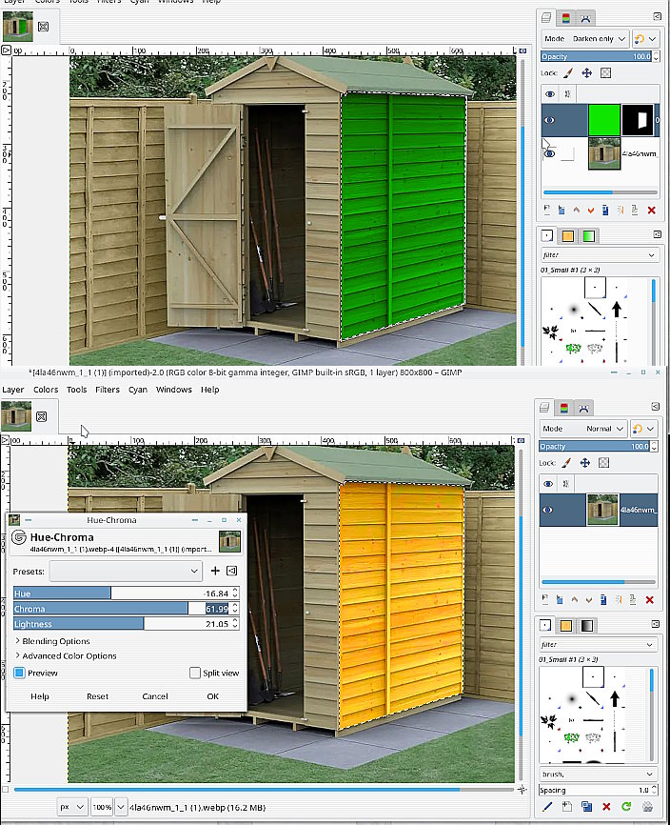Screen dimensions: 670x825
Task: Enable the Split view checkbox
Action: (x=195, y=673)
